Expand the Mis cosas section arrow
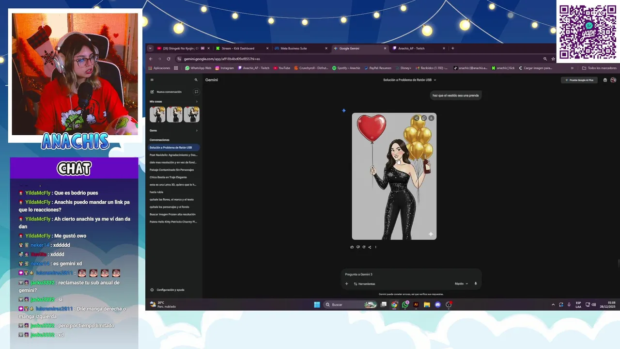 (197, 102)
